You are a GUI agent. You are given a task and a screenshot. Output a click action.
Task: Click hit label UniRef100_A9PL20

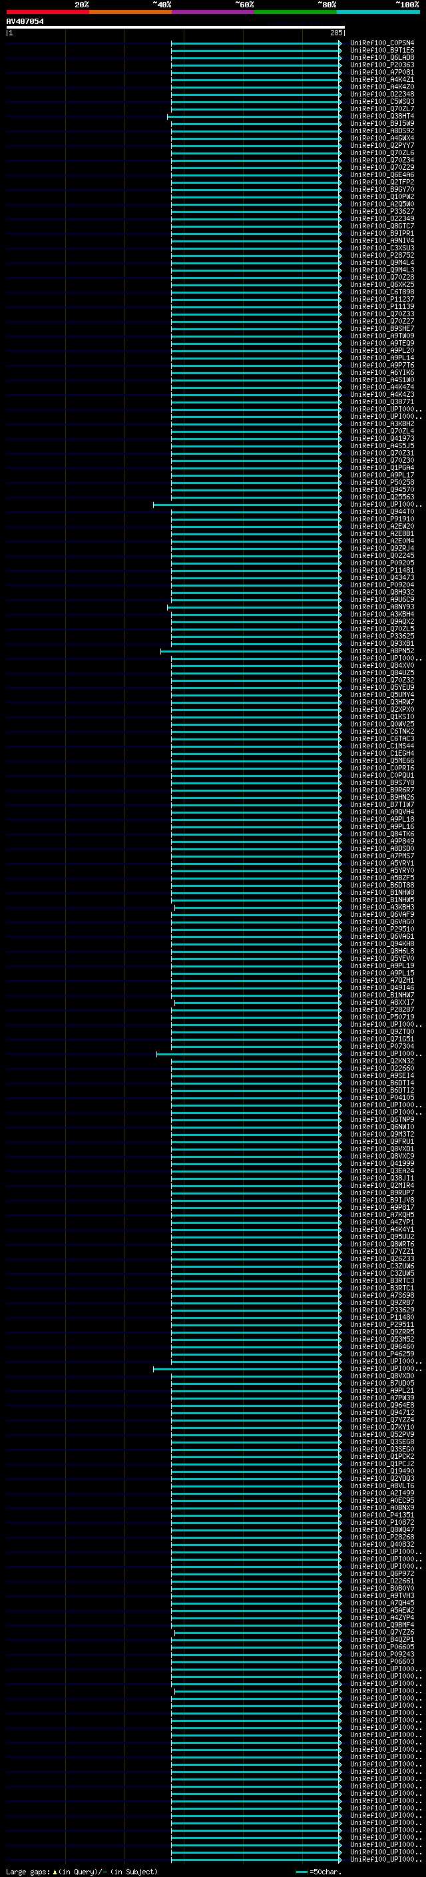point(382,350)
